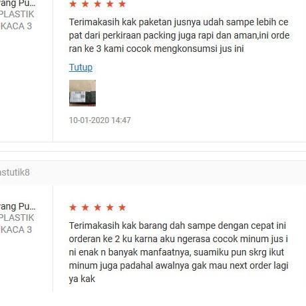Open the truncated product name beside astutik8's review

click(18, 206)
